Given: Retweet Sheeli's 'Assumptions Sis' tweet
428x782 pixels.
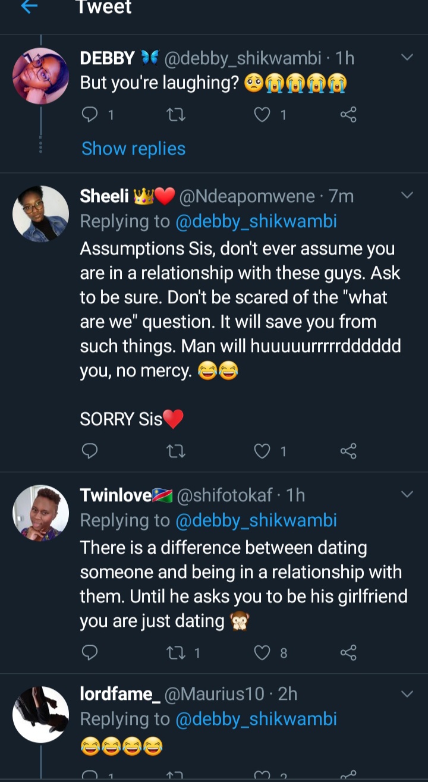Looking at the screenshot, I should [x=177, y=451].
